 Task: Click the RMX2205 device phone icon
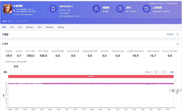tap(53, 8)
